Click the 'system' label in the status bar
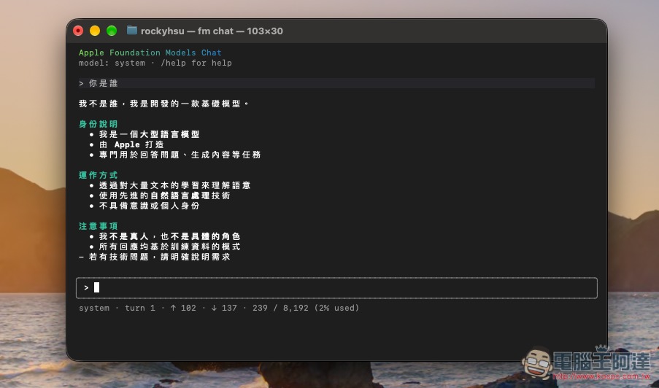This screenshot has width=659, height=388. 94,309
